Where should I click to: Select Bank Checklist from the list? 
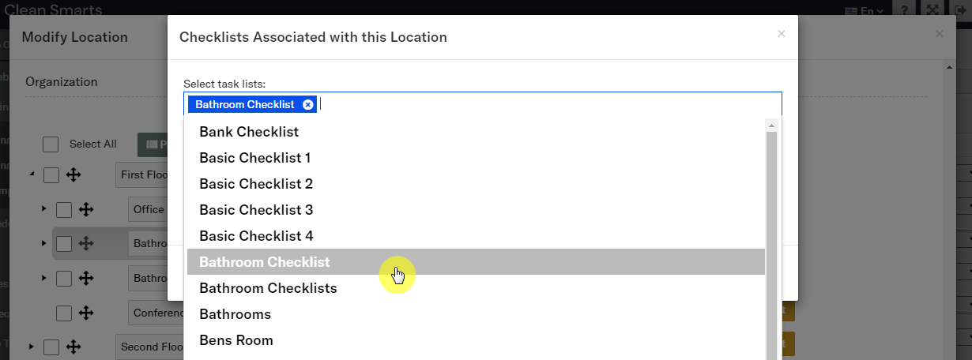coord(249,132)
